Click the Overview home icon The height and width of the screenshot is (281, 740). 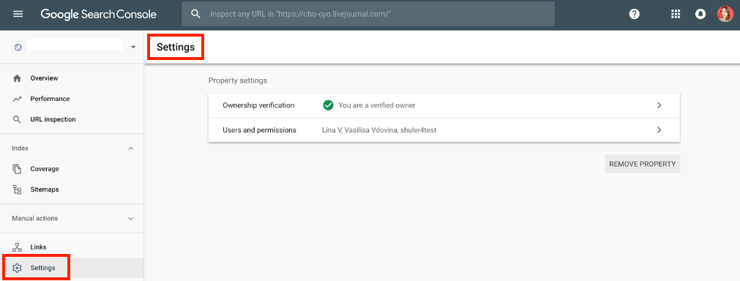pyautogui.click(x=17, y=78)
